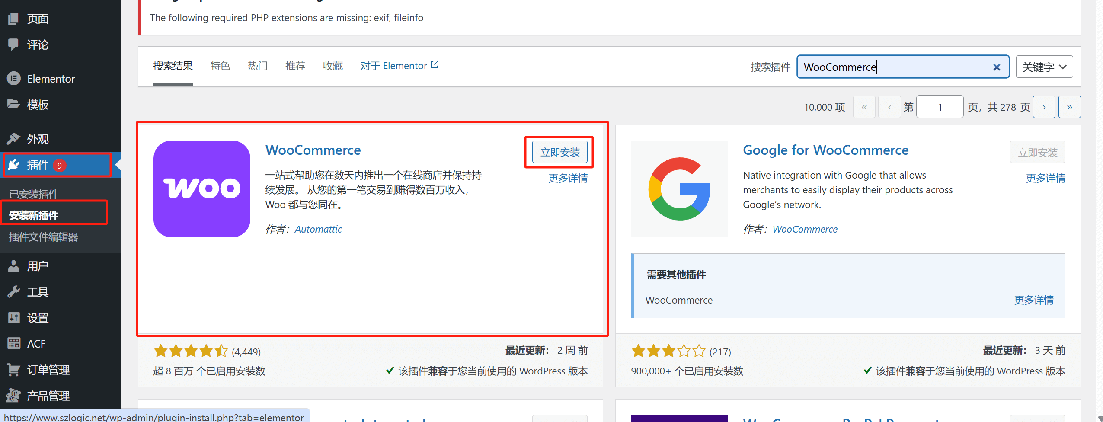
Task: Click the Comments (评论) bubble icon
Action: point(13,44)
